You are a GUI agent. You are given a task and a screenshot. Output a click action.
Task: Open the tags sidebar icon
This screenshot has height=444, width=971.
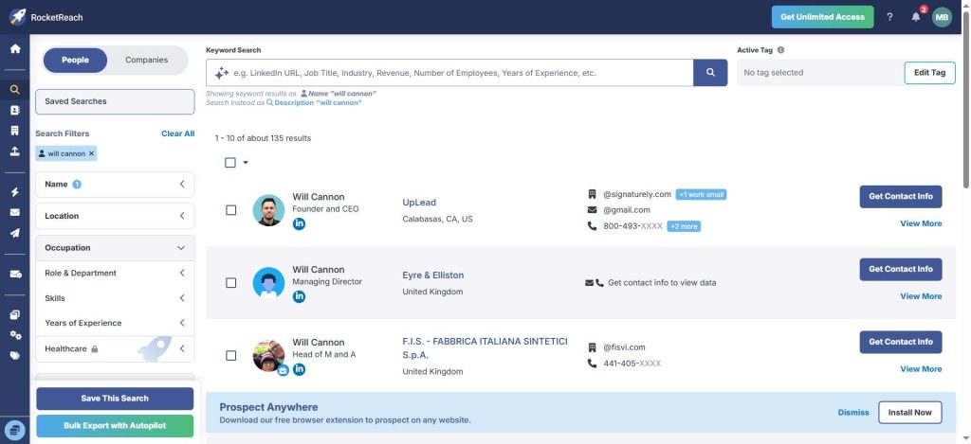15,356
